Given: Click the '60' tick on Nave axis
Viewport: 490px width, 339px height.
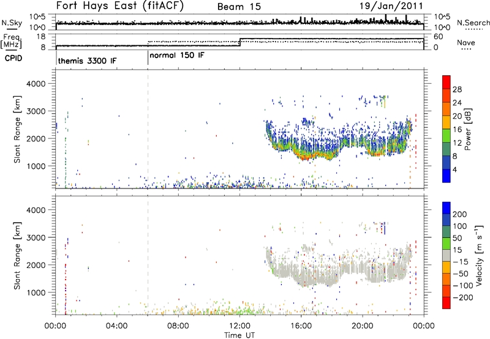Looking at the screenshot, I should point(438,37).
